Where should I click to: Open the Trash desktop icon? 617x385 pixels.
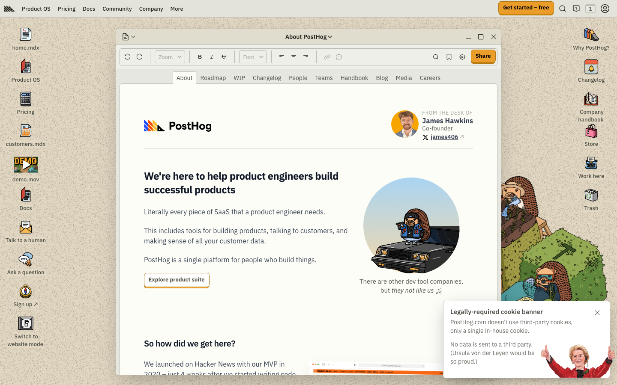pyautogui.click(x=591, y=195)
